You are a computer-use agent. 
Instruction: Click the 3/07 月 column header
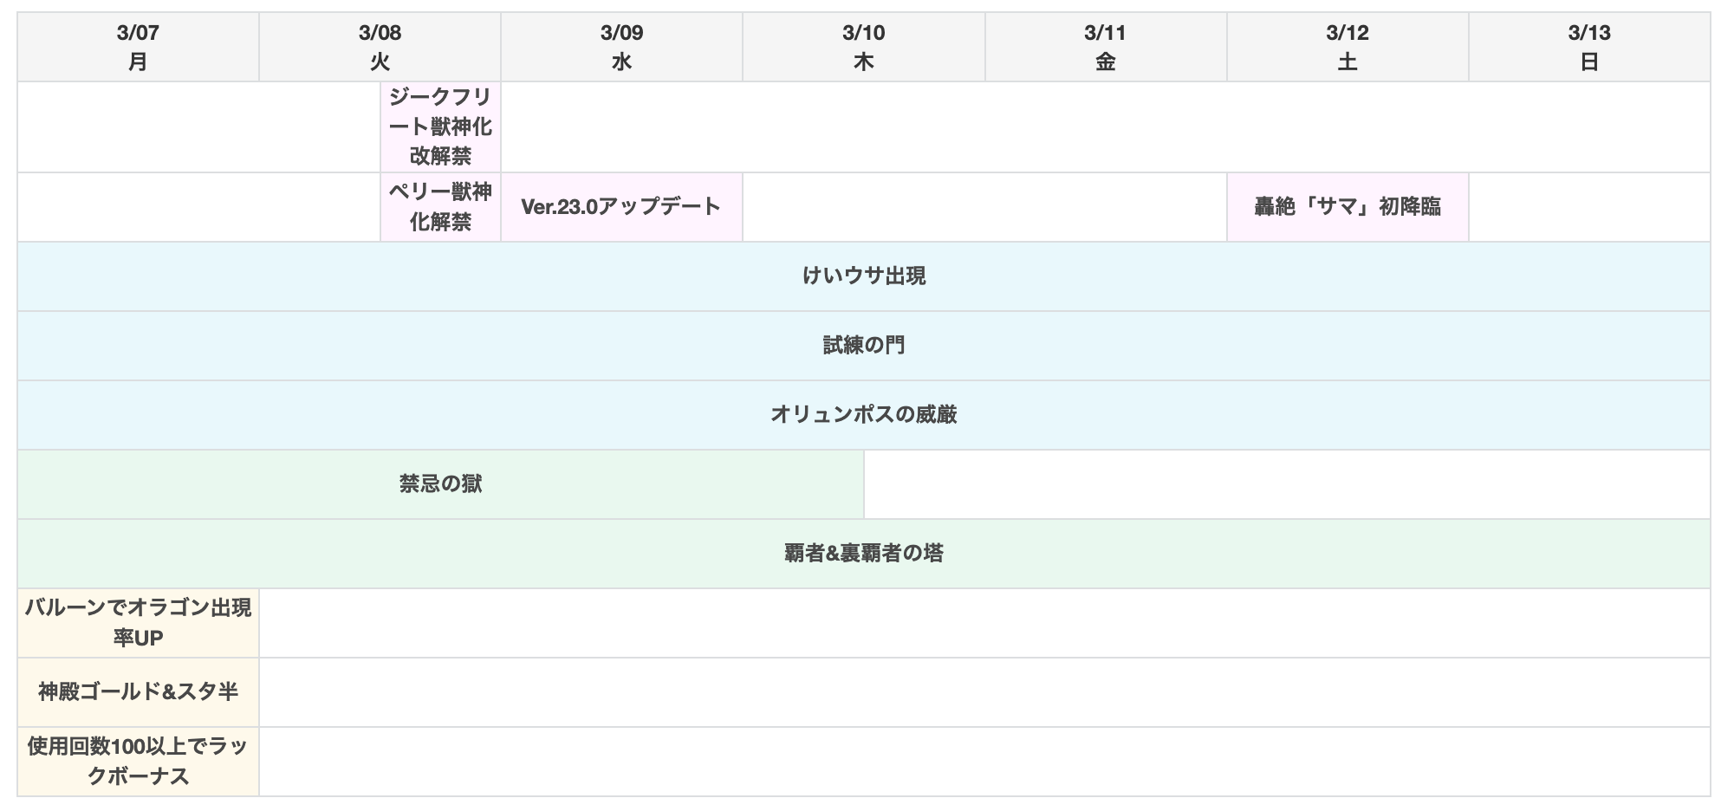tap(138, 48)
